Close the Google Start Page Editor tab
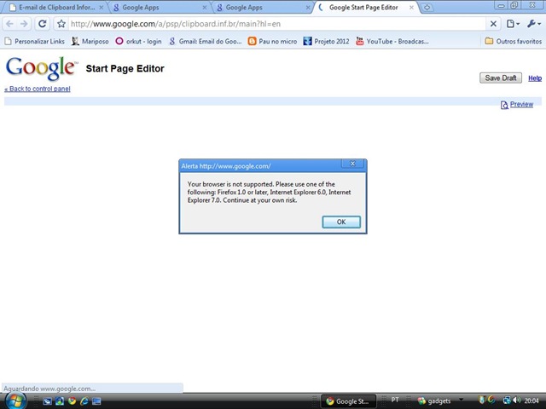 [x=411, y=8]
